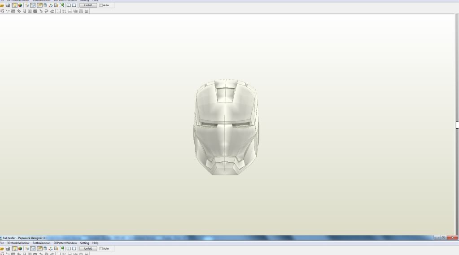Viewport: 459px width, 255px height.
Task: Click the colored texture cube icon in Full tester window
Action: pos(20,249)
